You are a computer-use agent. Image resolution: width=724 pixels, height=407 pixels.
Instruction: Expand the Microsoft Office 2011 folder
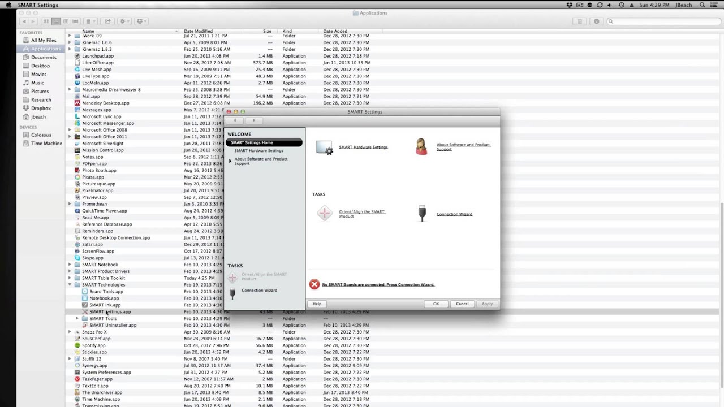pos(70,137)
